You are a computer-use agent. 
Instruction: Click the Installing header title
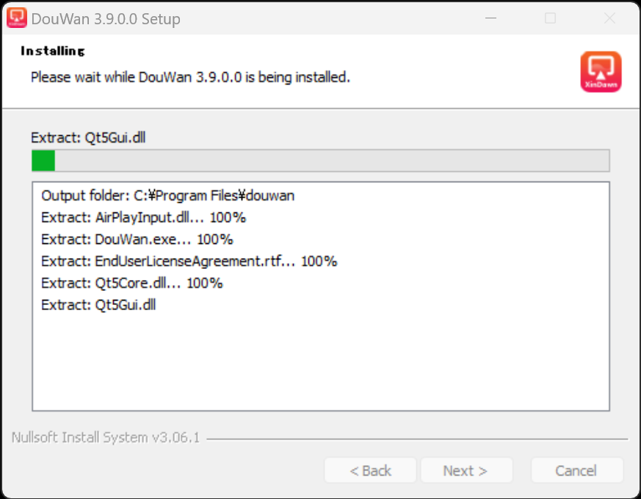(x=53, y=51)
